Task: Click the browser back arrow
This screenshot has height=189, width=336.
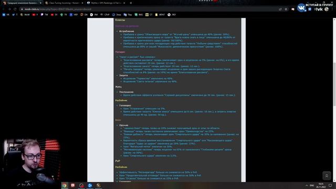Action: [x=4, y=9]
